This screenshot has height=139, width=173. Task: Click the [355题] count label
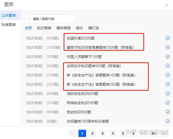[53, 84]
